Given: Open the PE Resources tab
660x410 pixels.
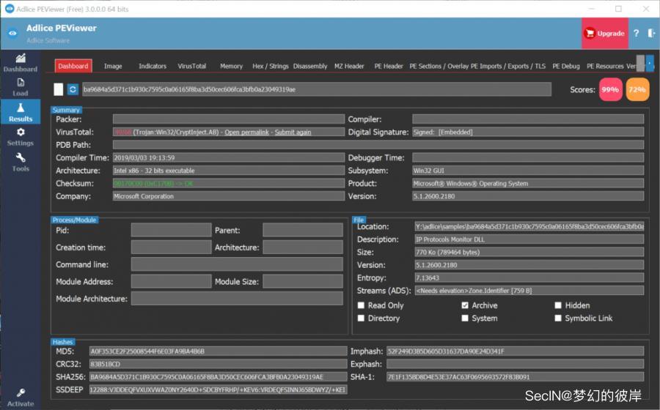Looking at the screenshot, I should point(605,66).
